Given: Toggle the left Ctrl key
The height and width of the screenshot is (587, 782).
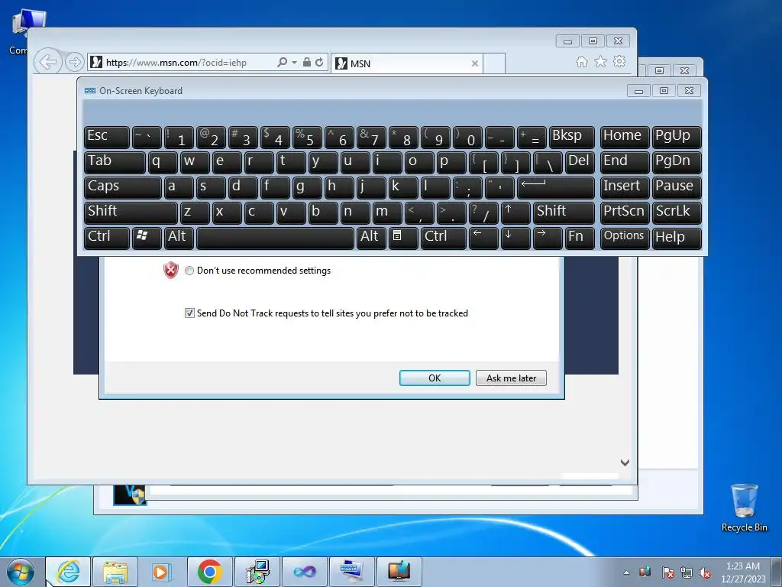Looking at the screenshot, I should pos(107,238).
